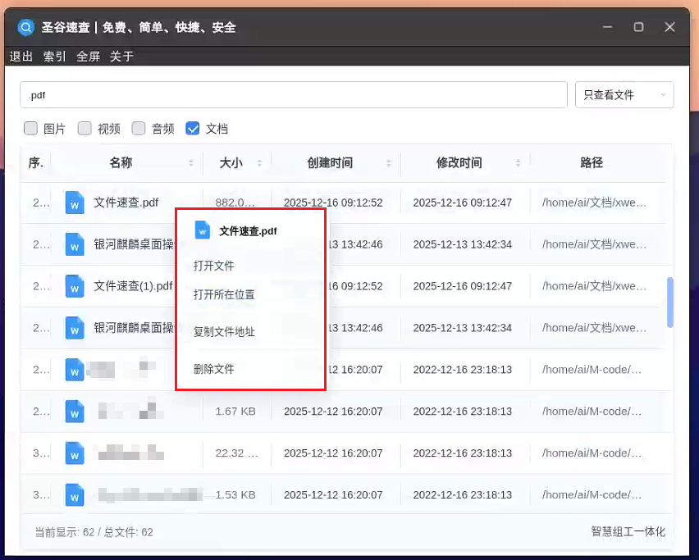Uncheck the 文档 checkbox filter
Viewport: 699px width, 560px height.
pyautogui.click(x=193, y=128)
